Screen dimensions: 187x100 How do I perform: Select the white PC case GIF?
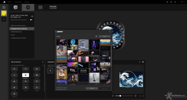click(84, 45)
